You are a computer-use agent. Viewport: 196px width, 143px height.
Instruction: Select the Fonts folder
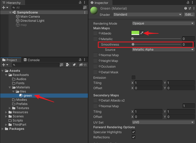coord(18,83)
